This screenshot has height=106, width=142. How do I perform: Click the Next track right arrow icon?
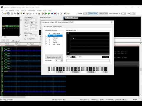61,14
